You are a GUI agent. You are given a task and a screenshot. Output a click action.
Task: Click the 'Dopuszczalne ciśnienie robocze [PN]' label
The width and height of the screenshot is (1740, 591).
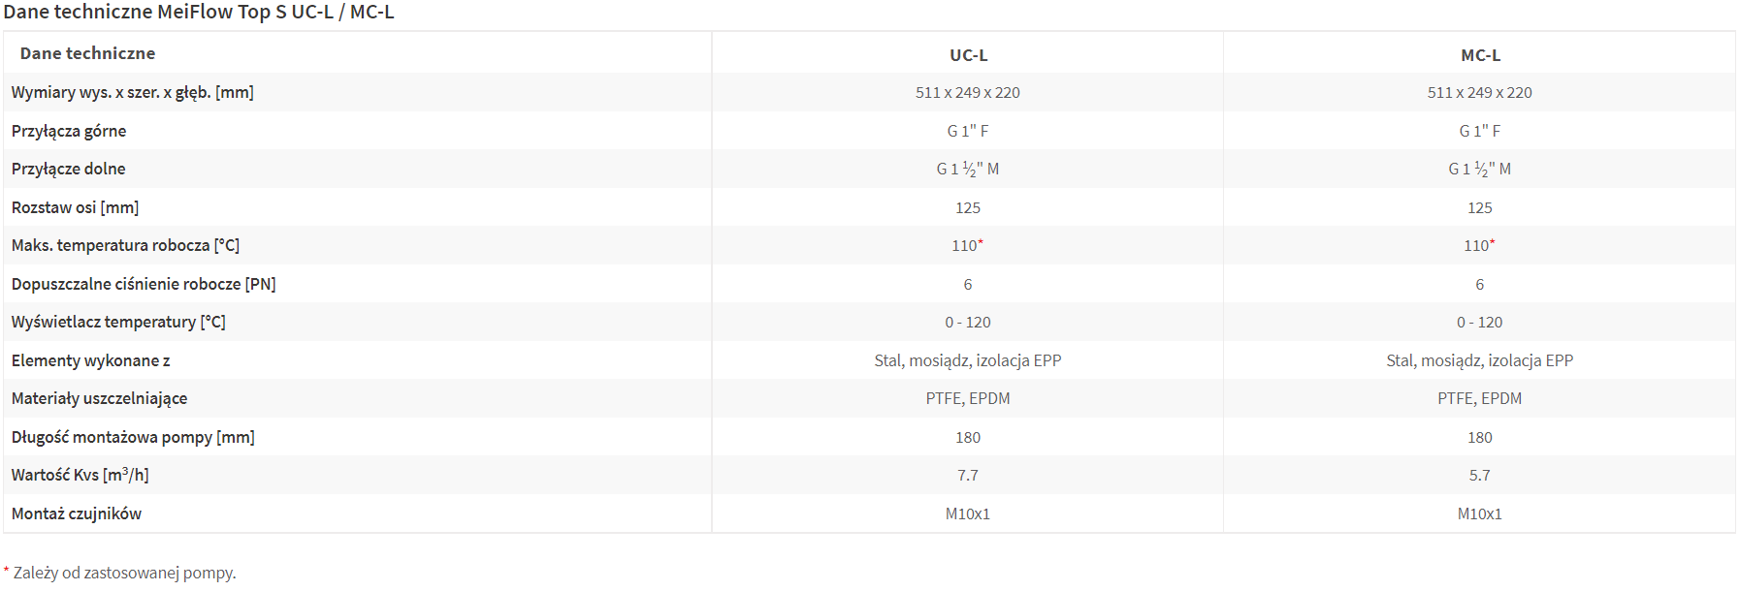click(144, 284)
